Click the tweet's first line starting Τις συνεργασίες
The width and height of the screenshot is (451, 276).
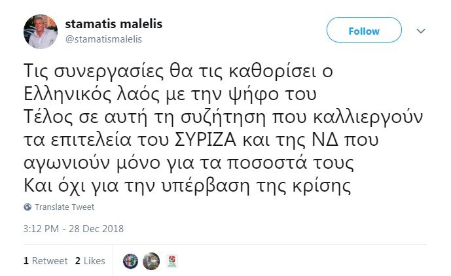click(178, 71)
